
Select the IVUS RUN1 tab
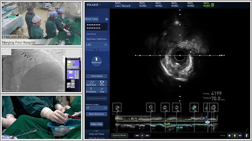click(207, 5)
